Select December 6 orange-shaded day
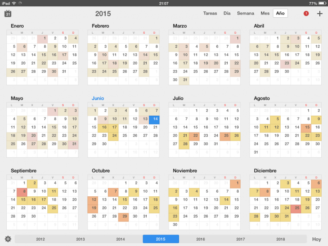328x246 pixels. pos(316,184)
